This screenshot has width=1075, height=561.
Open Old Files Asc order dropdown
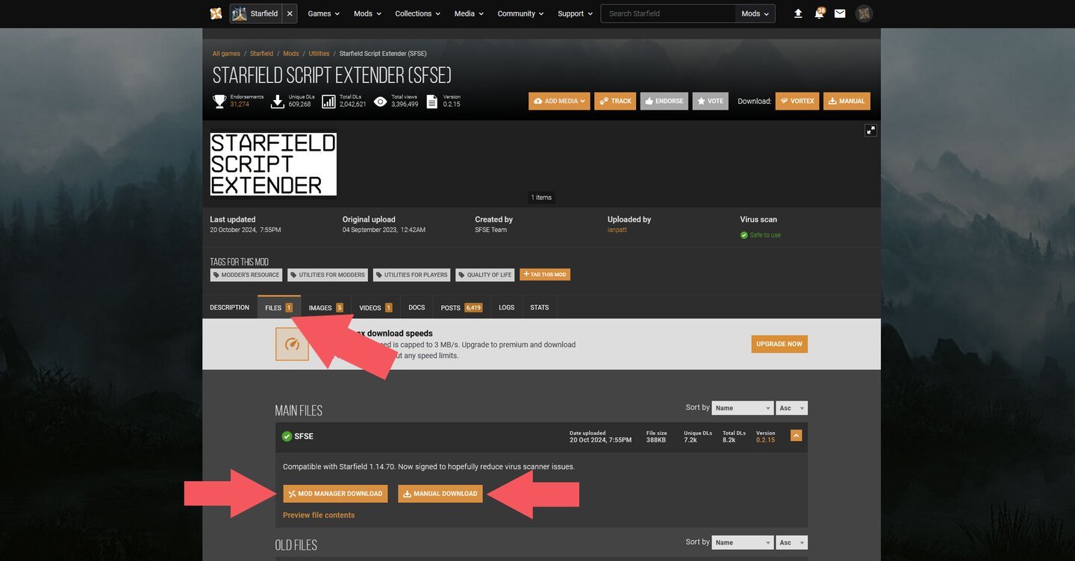tap(792, 542)
